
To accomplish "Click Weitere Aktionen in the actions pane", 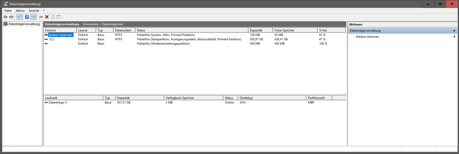I will click(367, 37).
